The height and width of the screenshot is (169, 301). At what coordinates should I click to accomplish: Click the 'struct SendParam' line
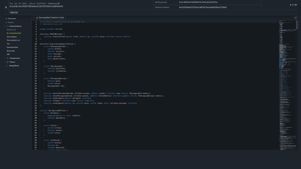click(x=53, y=140)
